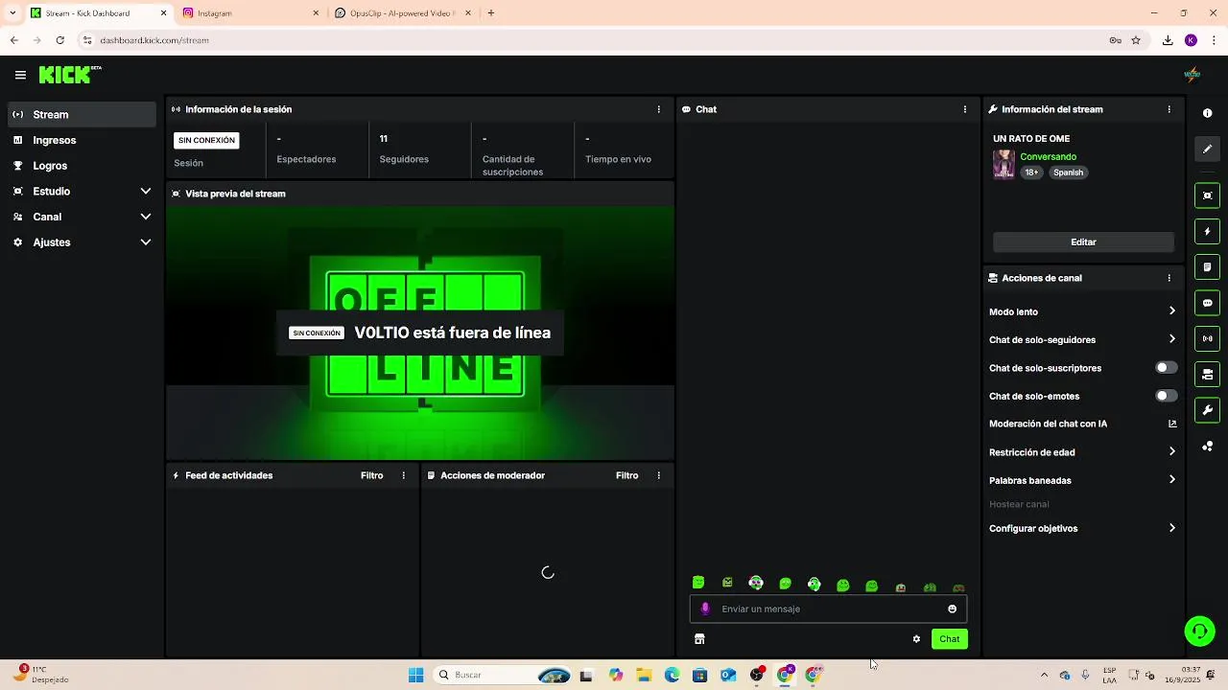The width and height of the screenshot is (1228, 690).
Task: Click the browser address bar URL
Action: [154, 40]
